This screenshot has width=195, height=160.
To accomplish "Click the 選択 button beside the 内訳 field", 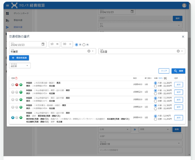I will pos(178,18).
